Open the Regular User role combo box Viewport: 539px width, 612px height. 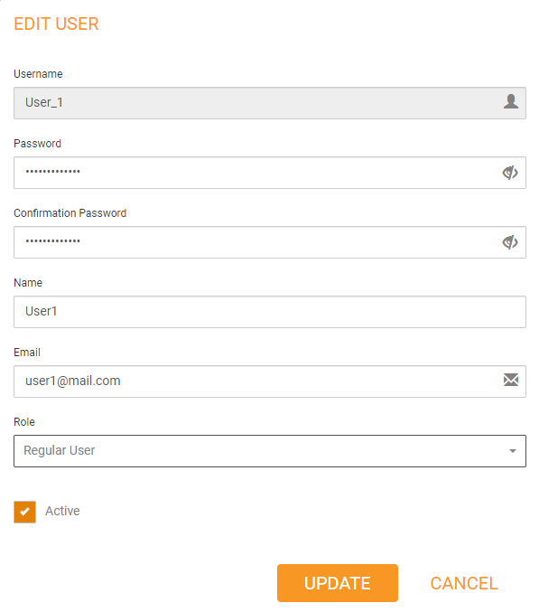[x=270, y=451]
